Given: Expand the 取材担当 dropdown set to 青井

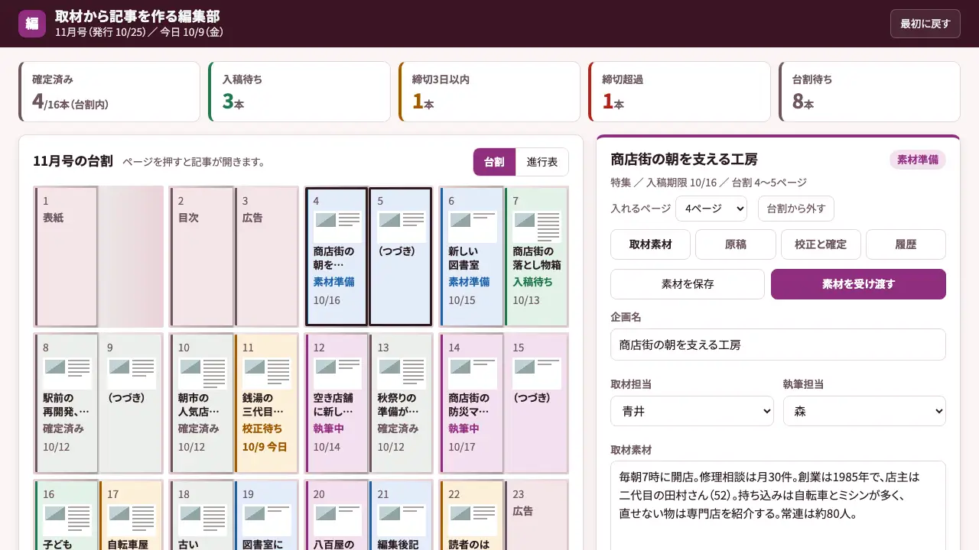Looking at the screenshot, I should pyautogui.click(x=692, y=411).
